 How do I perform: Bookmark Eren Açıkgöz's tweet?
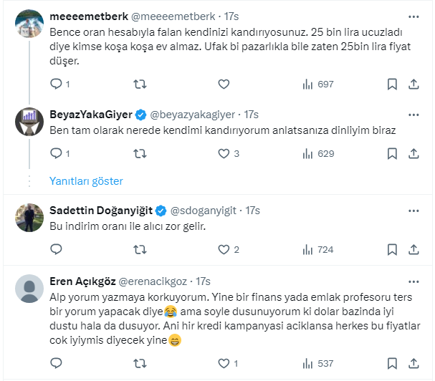click(392, 362)
